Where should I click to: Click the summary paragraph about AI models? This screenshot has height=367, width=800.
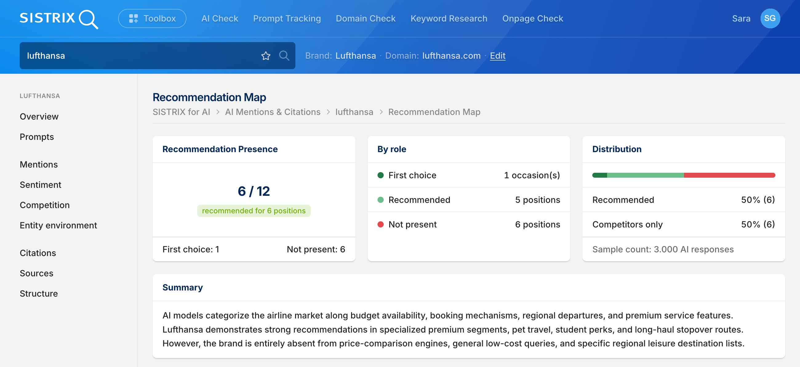[454, 330]
